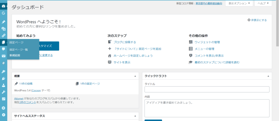Image resolution: width=279 pixels, height=121 pixels.
Task: Click the pushpin icon beside 11件の投稿
Action: [16, 83]
